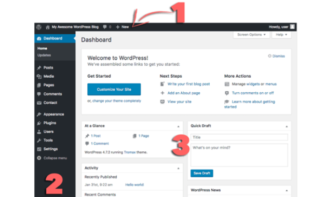Click the user avatar next to Howdy, user
This screenshot has width=327, height=197.
tap(292, 26)
